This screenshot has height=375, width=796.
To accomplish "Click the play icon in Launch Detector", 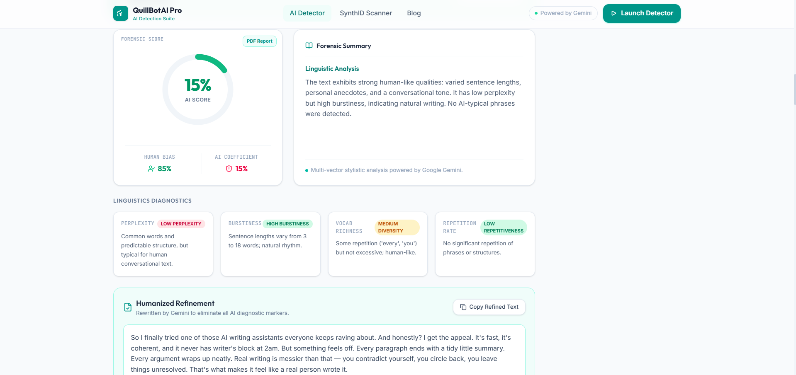I will [614, 13].
